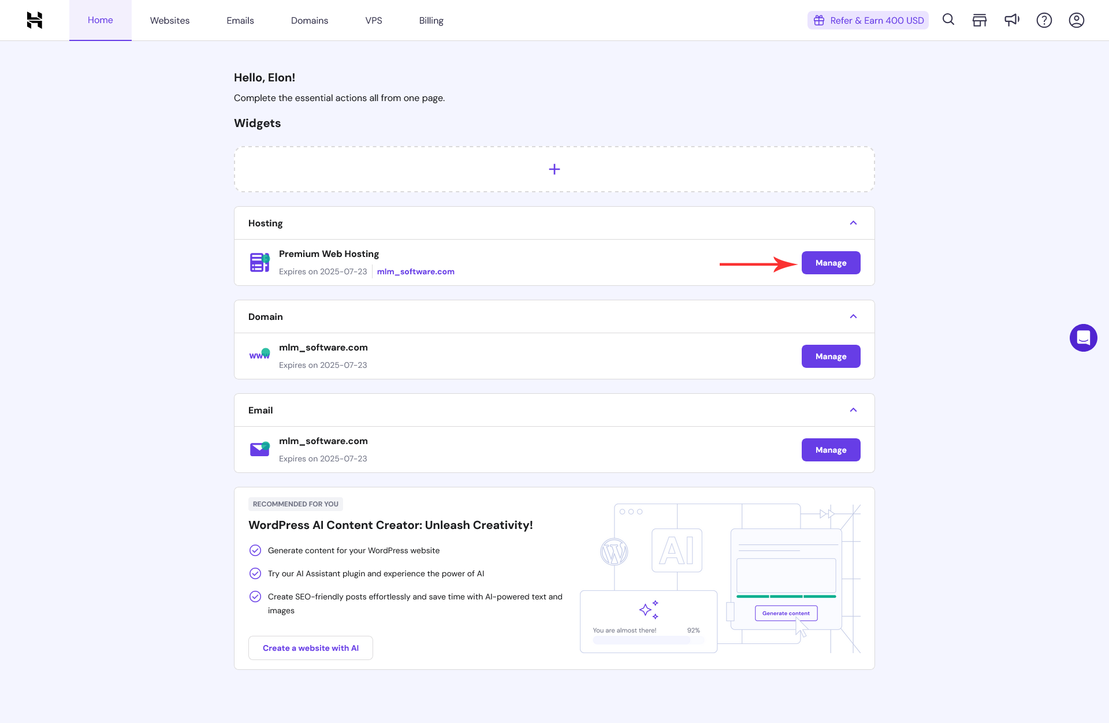Open help center question mark icon

coord(1044,20)
